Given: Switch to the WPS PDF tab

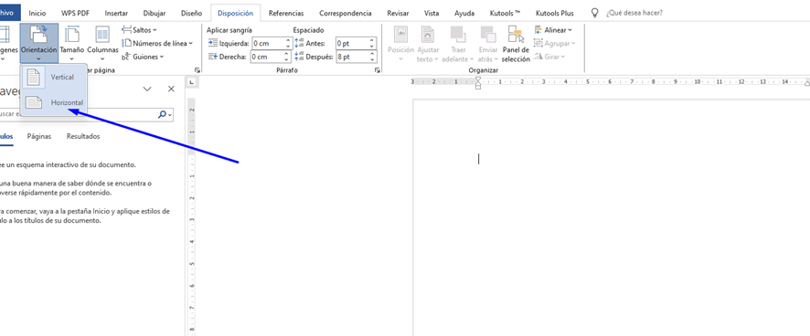Looking at the screenshot, I should 75,13.
